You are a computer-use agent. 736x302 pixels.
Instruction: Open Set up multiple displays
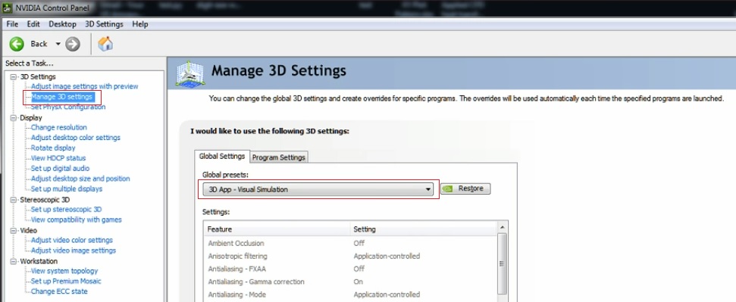click(67, 189)
